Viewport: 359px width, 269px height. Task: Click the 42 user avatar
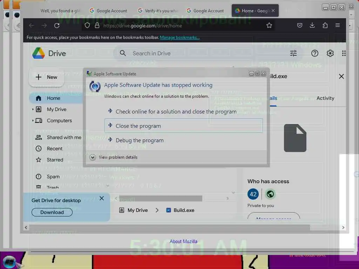[x=253, y=194]
